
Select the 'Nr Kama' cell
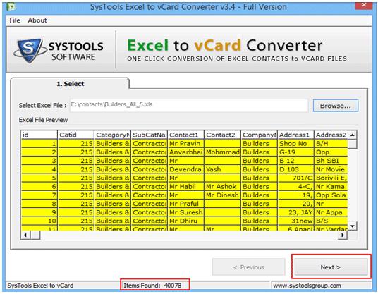coord(331,187)
